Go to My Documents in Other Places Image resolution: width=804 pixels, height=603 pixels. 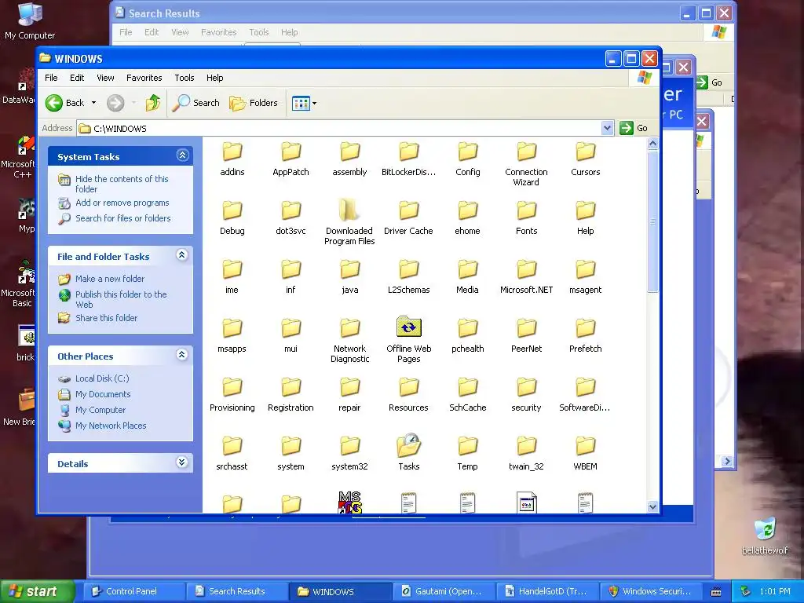pos(103,394)
